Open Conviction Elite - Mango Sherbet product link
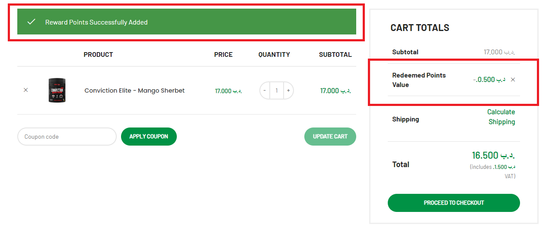The height and width of the screenshot is (227, 549). point(134,90)
